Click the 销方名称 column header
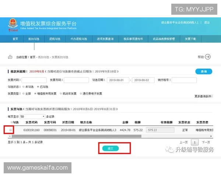The height and width of the screenshot is (177, 221). (86, 122)
